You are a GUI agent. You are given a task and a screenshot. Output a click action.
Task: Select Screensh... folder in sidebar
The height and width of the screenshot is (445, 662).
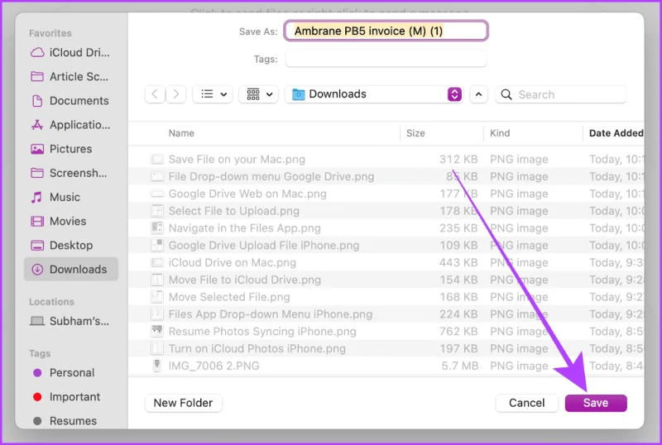click(70, 173)
